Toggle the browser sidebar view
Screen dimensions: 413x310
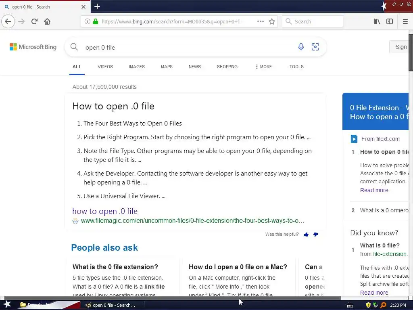(x=390, y=22)
